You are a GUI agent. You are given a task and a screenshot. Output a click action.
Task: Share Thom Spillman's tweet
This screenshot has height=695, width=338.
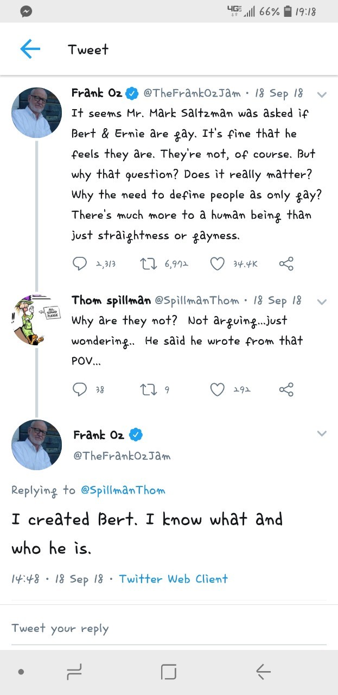click(x=286, y=389)
